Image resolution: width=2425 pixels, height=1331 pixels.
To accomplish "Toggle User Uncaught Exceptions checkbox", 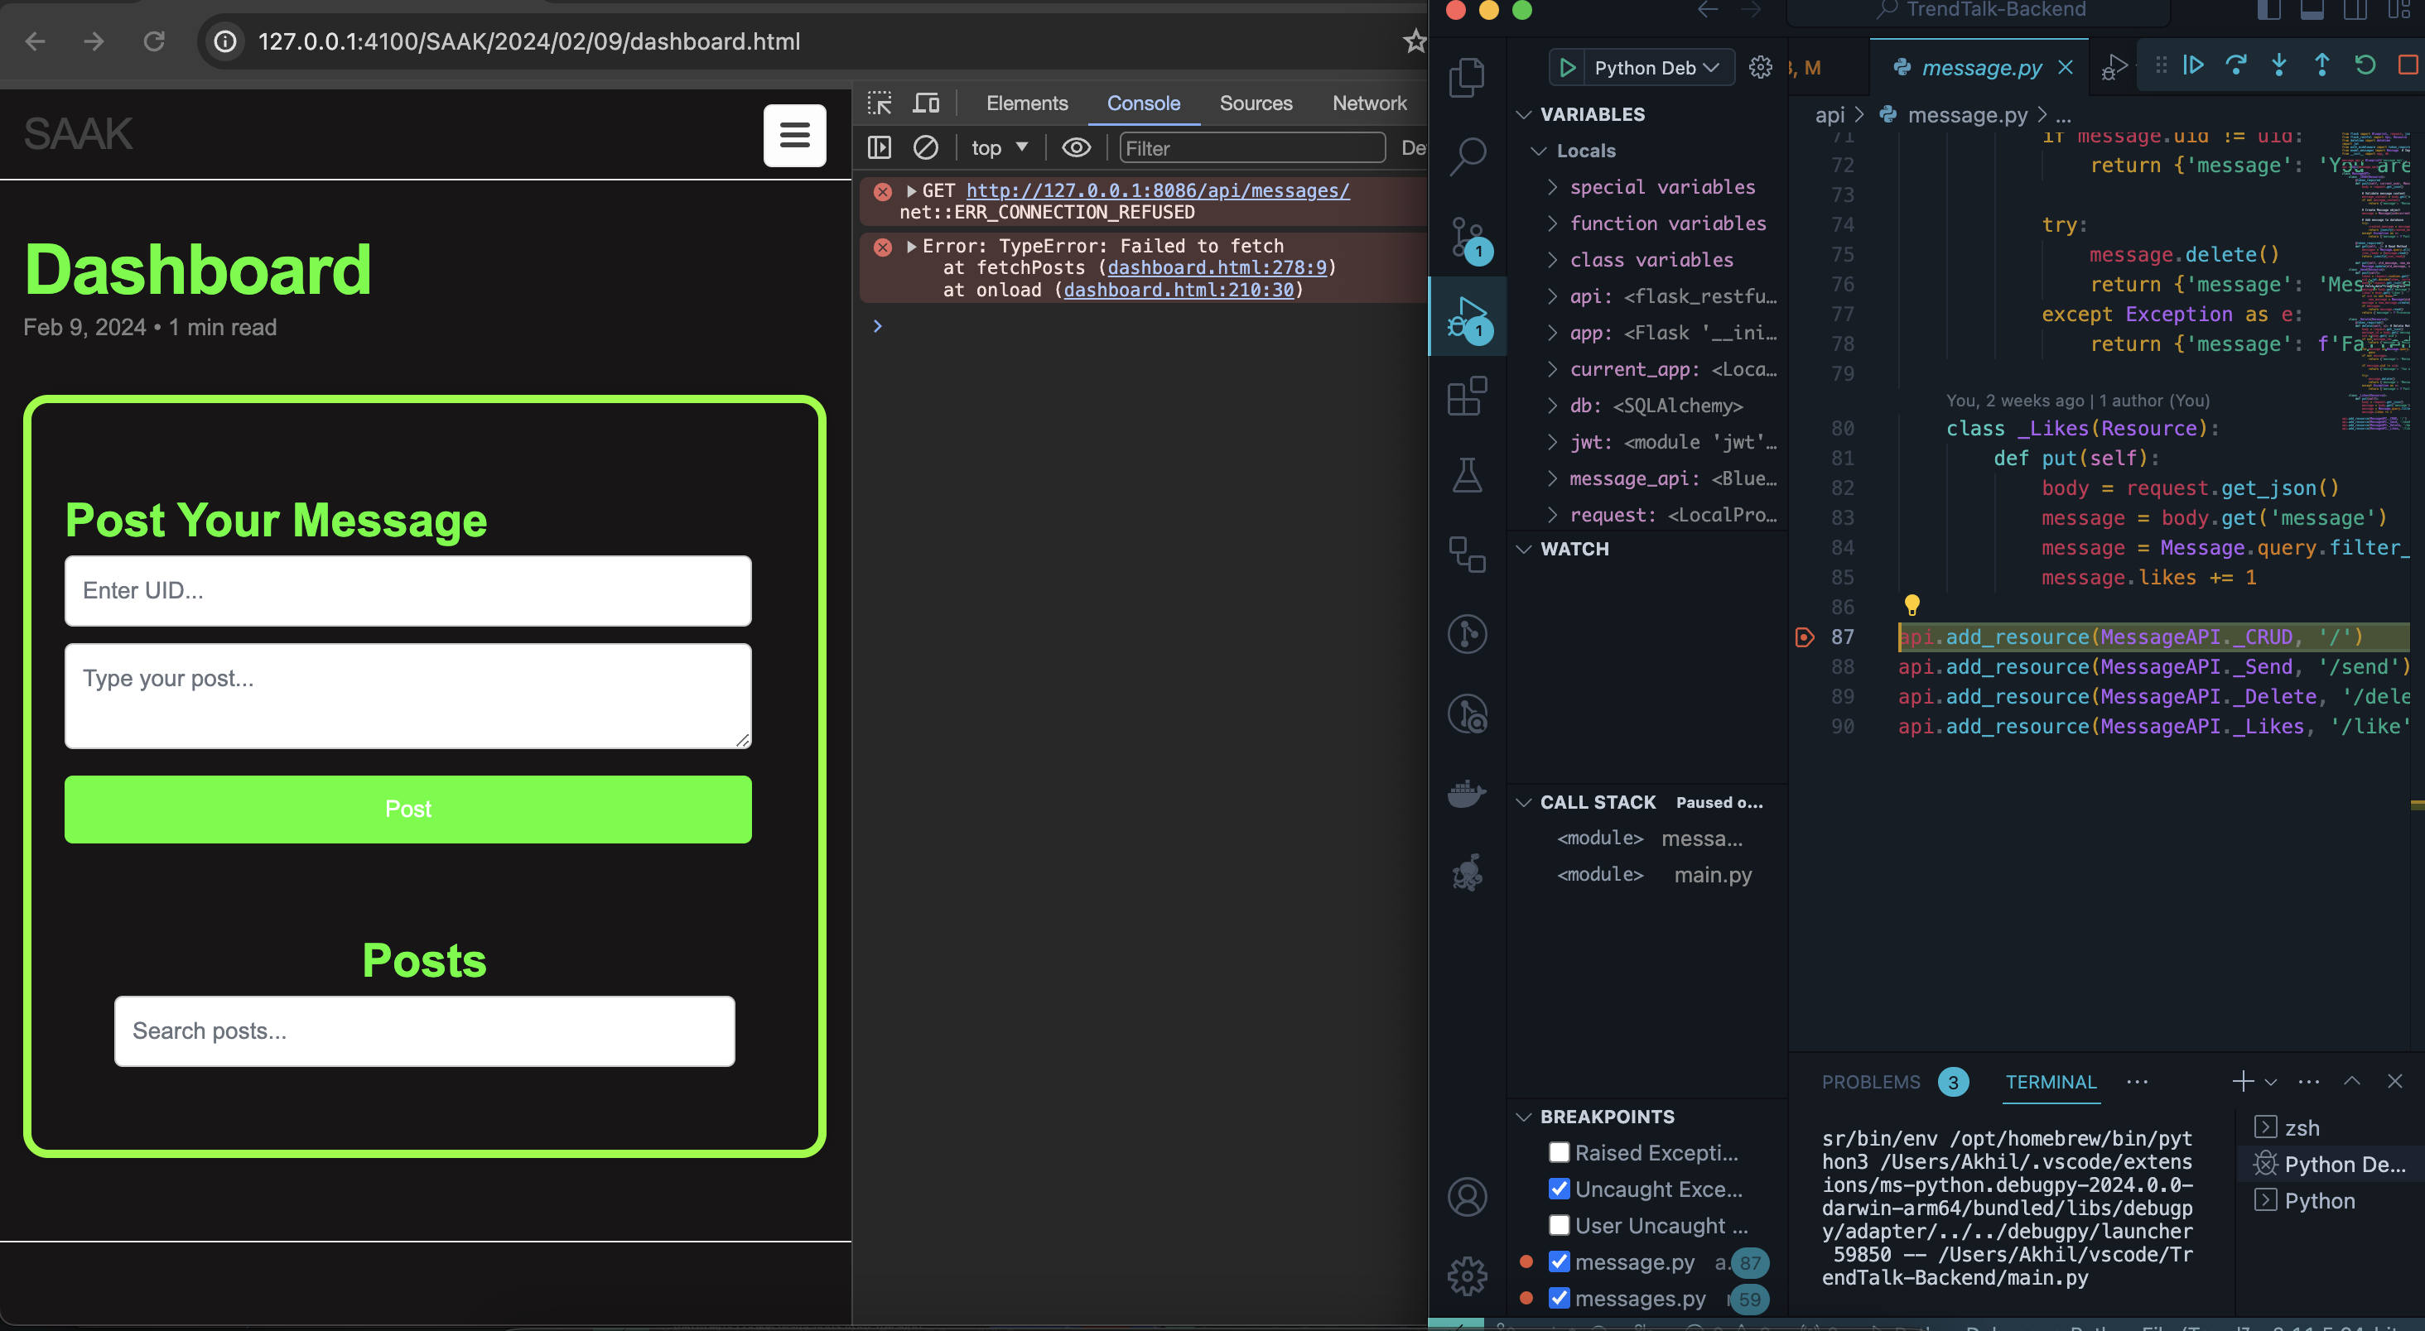I will point(1559,1226).
